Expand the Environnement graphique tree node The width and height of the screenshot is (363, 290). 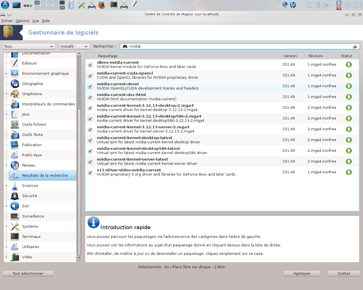[7, 73]
